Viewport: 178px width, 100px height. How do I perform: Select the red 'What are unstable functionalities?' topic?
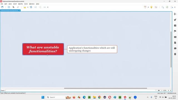coord(43,49)
